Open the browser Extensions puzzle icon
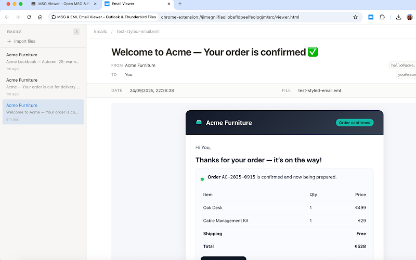The image size is (416, 260). (382, 17)
